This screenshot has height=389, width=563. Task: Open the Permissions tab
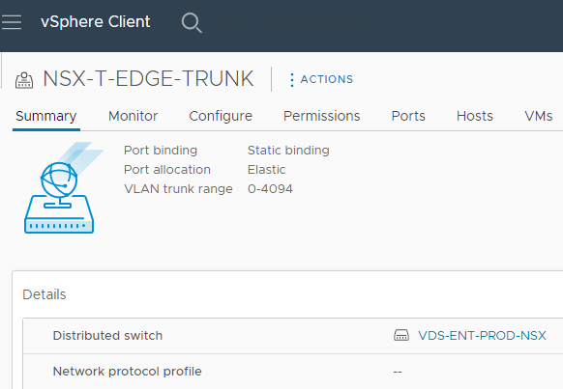coord(322,116)
